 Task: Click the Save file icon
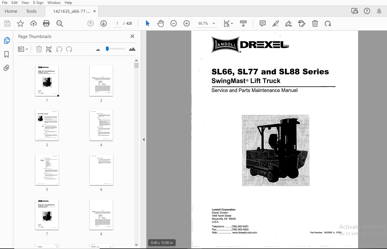coord(7,23)
